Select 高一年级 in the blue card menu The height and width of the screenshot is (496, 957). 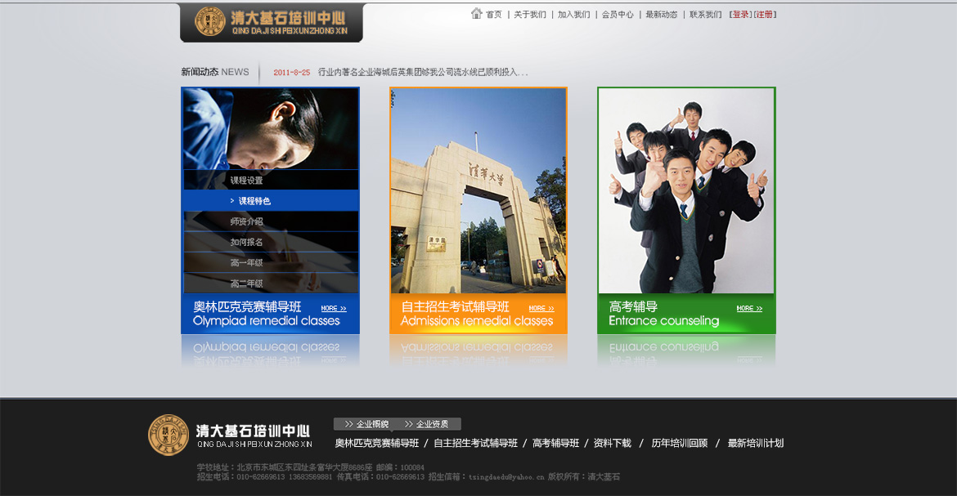click(x=271, y=263)
